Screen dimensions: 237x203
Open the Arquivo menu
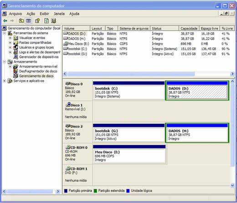(x=15, y=14)
